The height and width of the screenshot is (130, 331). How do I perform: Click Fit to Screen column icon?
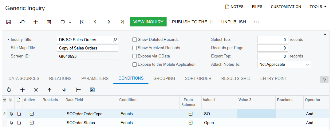click(79, 90)
